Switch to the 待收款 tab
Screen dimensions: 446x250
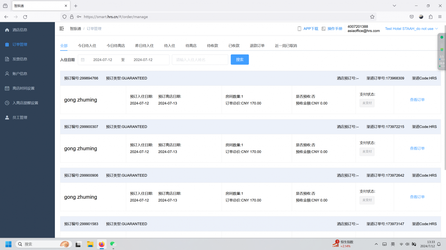pyautogui.click(x=212, y=46)
